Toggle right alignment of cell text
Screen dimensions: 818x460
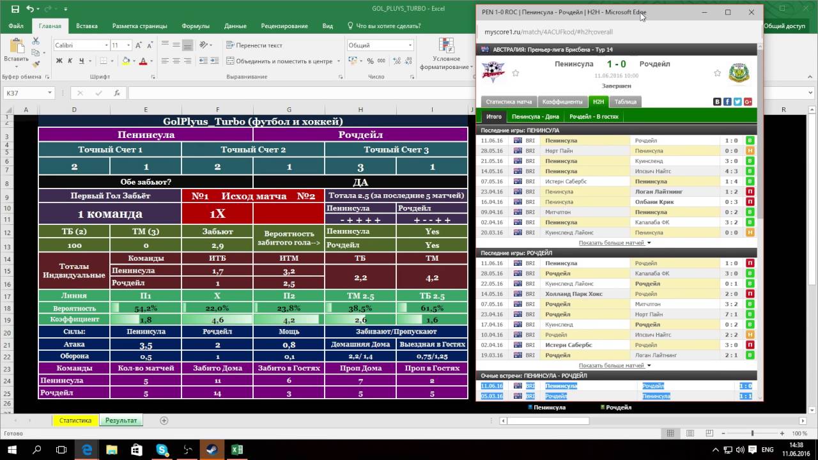[187, 61]
